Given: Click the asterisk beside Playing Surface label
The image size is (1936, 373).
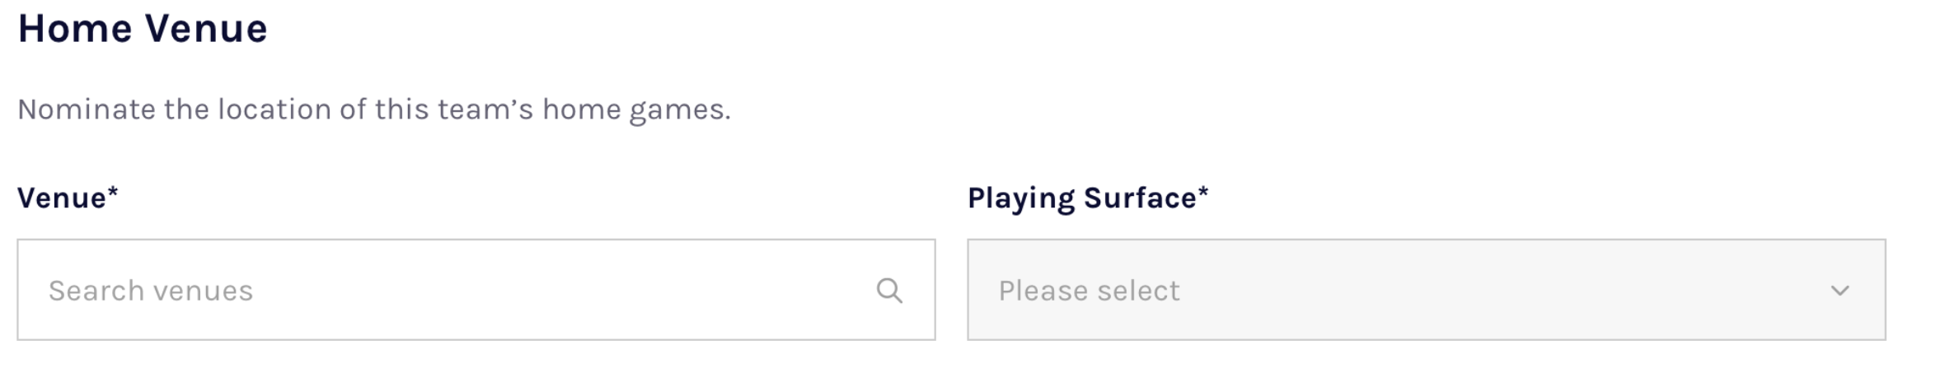Looking at the screenshot, I should coord(1203,193).
